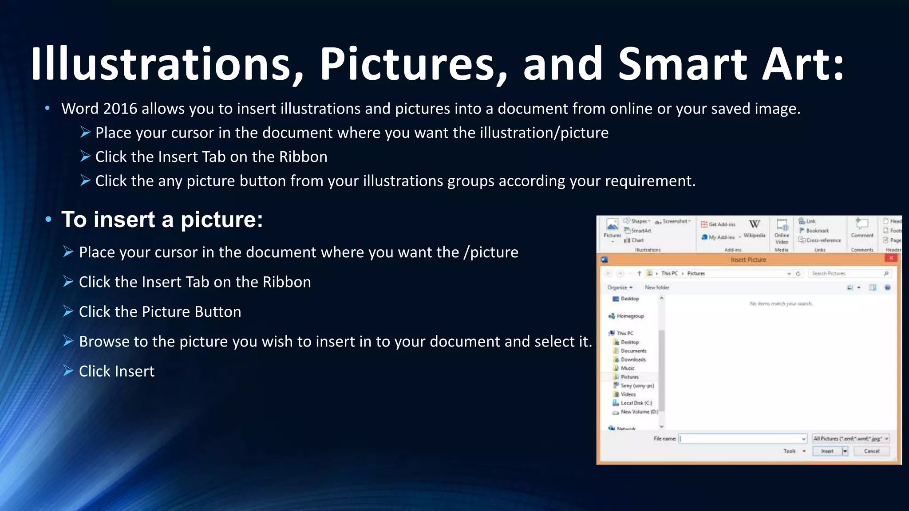Select Music in navigation pane
Image resolution: width=909 pixels, height=511 pixels.
pyautogui.click(x=624, y=368)
